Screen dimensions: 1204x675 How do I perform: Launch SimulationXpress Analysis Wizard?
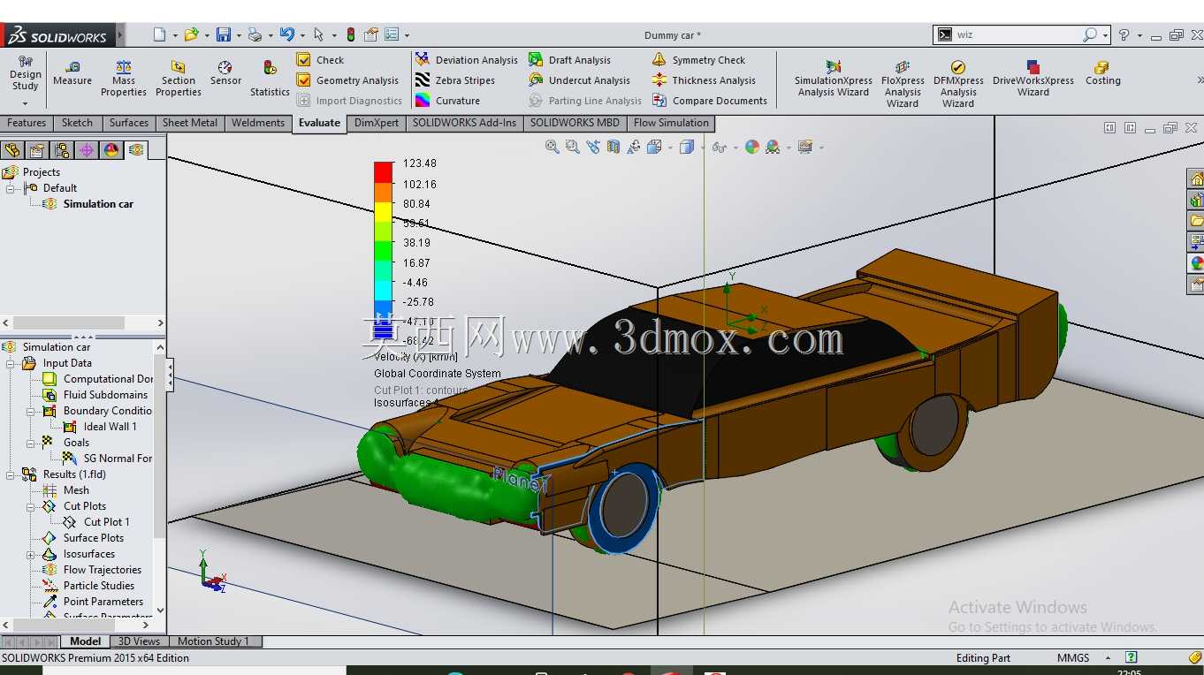click(833, 80)
